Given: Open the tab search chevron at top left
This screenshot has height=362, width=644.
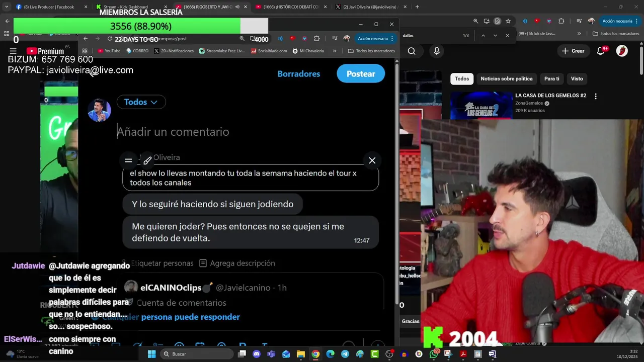Looking at the screenshot, I should (6, 7).
